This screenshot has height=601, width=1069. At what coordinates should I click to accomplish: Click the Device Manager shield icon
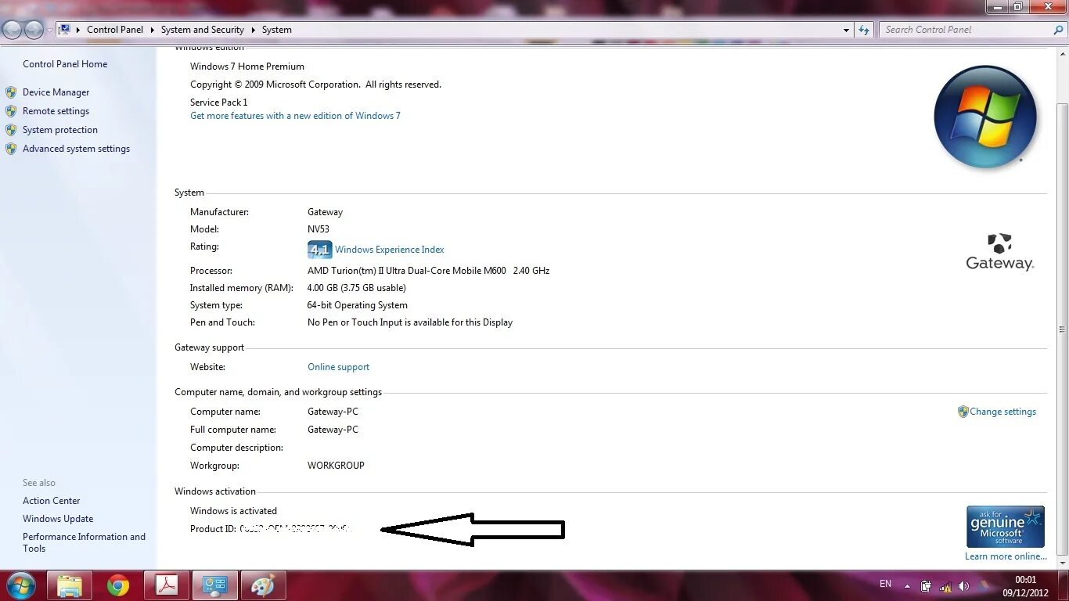pyautogui.click(x=11, y=92)
